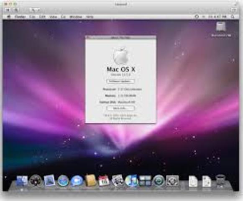Click the Mac OS X version text
The image size is (243, 201).
click(121, 75)
